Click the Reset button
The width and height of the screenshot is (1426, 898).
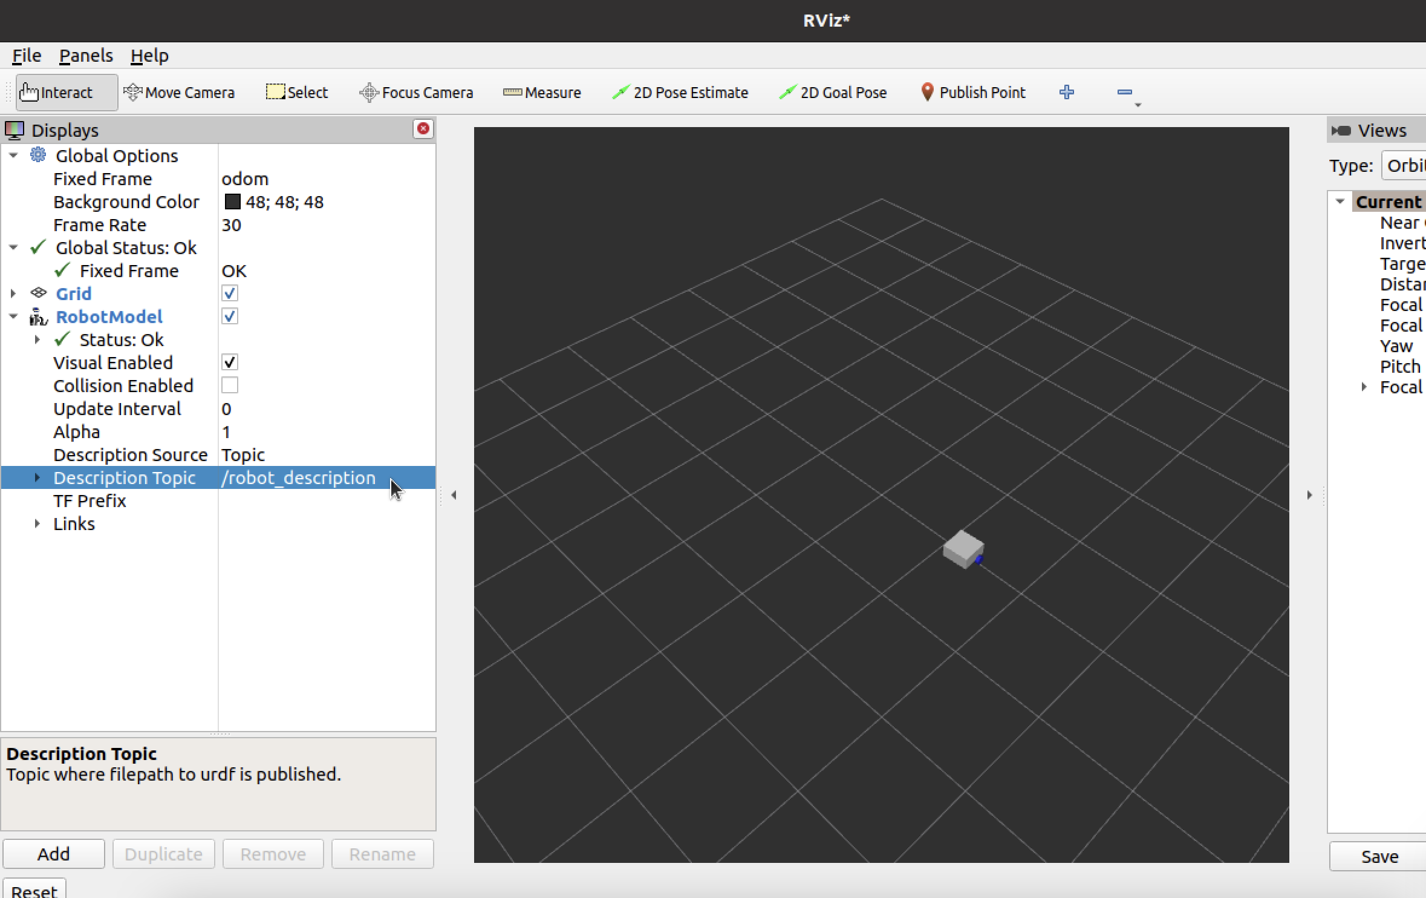(34, 889)
